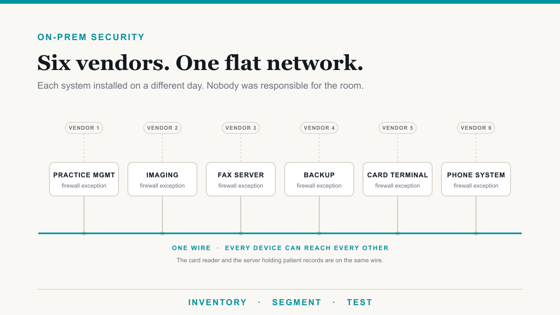Click the network node dot below Phone System
Image resolution: width=560 pixels, height=315 pixels.
pyautogui.click(x=476, y=233)
